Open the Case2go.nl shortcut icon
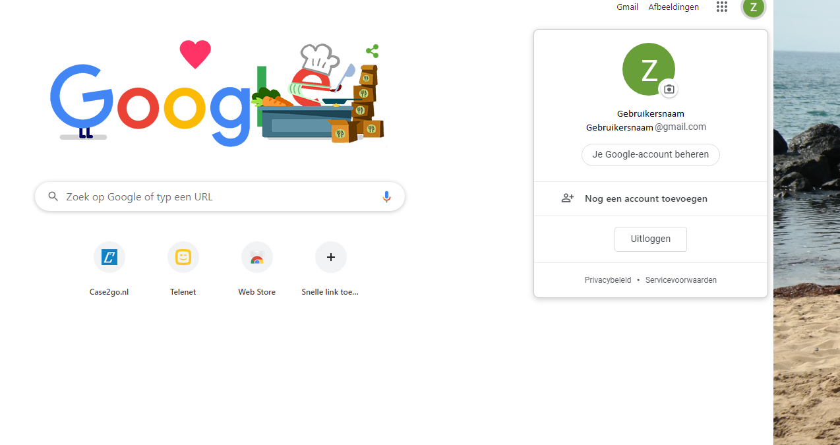840x445 pixels. (109, 257)
